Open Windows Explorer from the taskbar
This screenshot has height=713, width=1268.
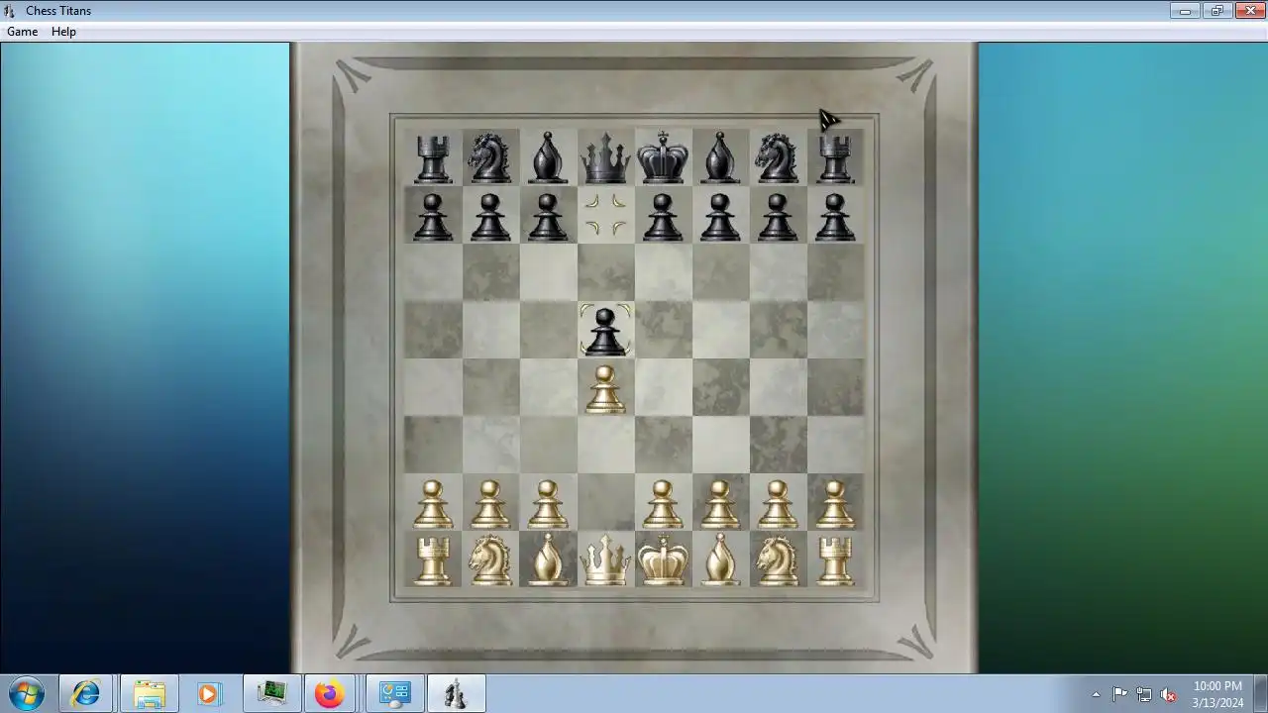tap(149, 694)
